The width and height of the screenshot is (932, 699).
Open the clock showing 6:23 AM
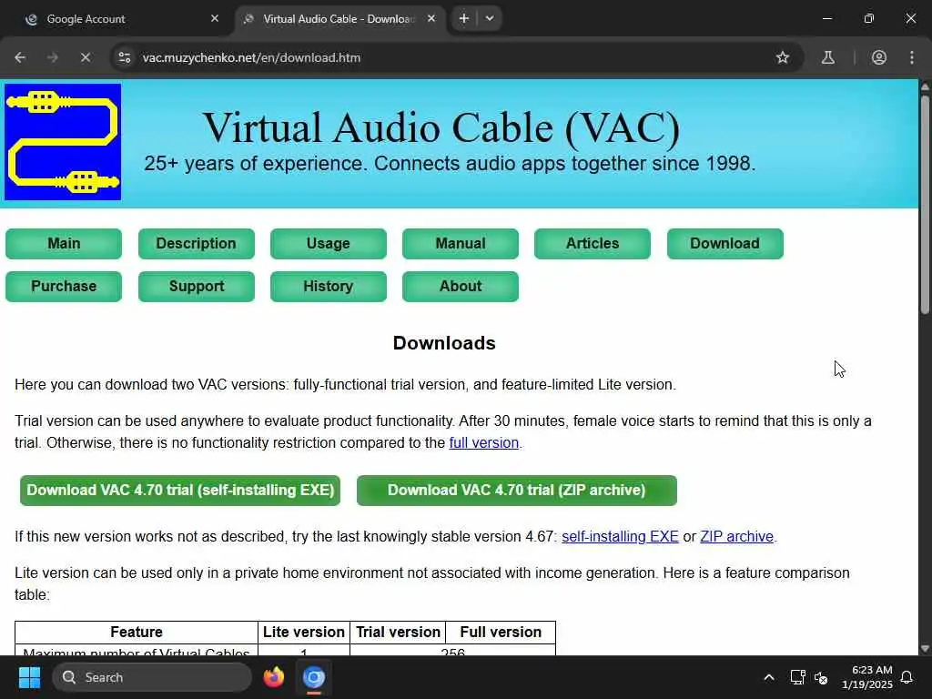(866, 677)
